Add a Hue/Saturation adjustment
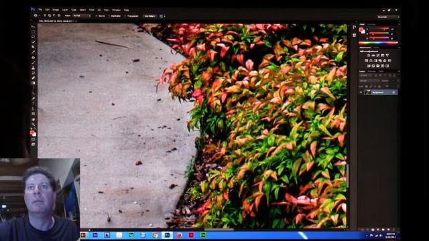Screen dimensions: 429x241 367,61
